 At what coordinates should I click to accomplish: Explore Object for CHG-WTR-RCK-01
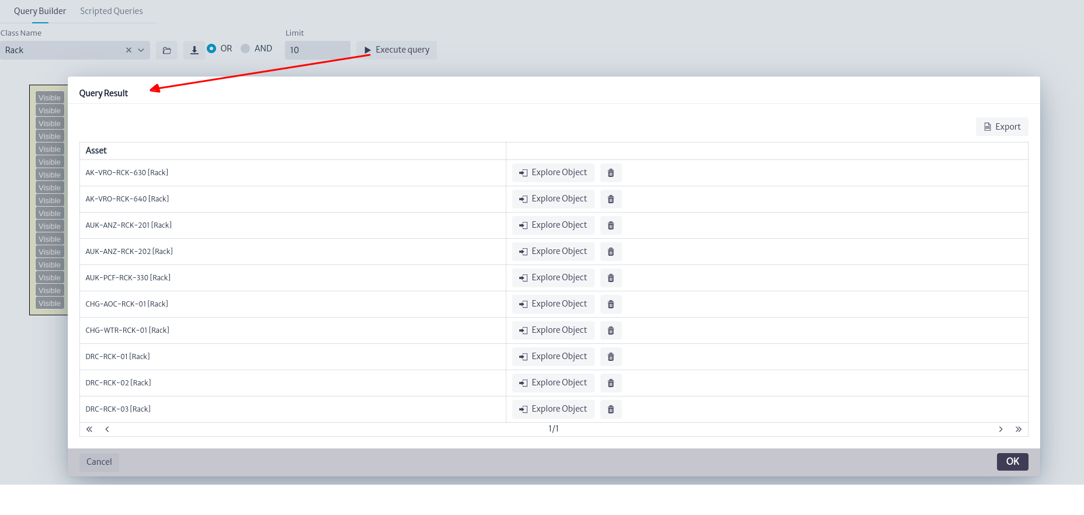[553, 330]
